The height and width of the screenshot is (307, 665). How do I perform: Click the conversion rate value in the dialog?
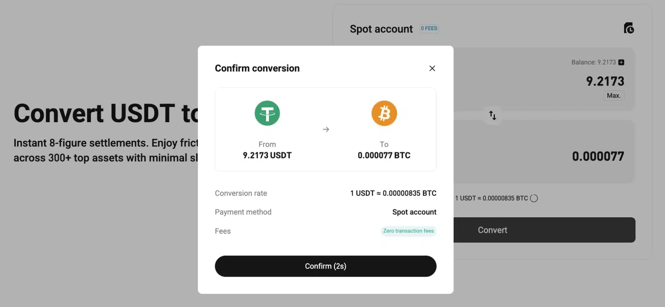coord(393,193)
